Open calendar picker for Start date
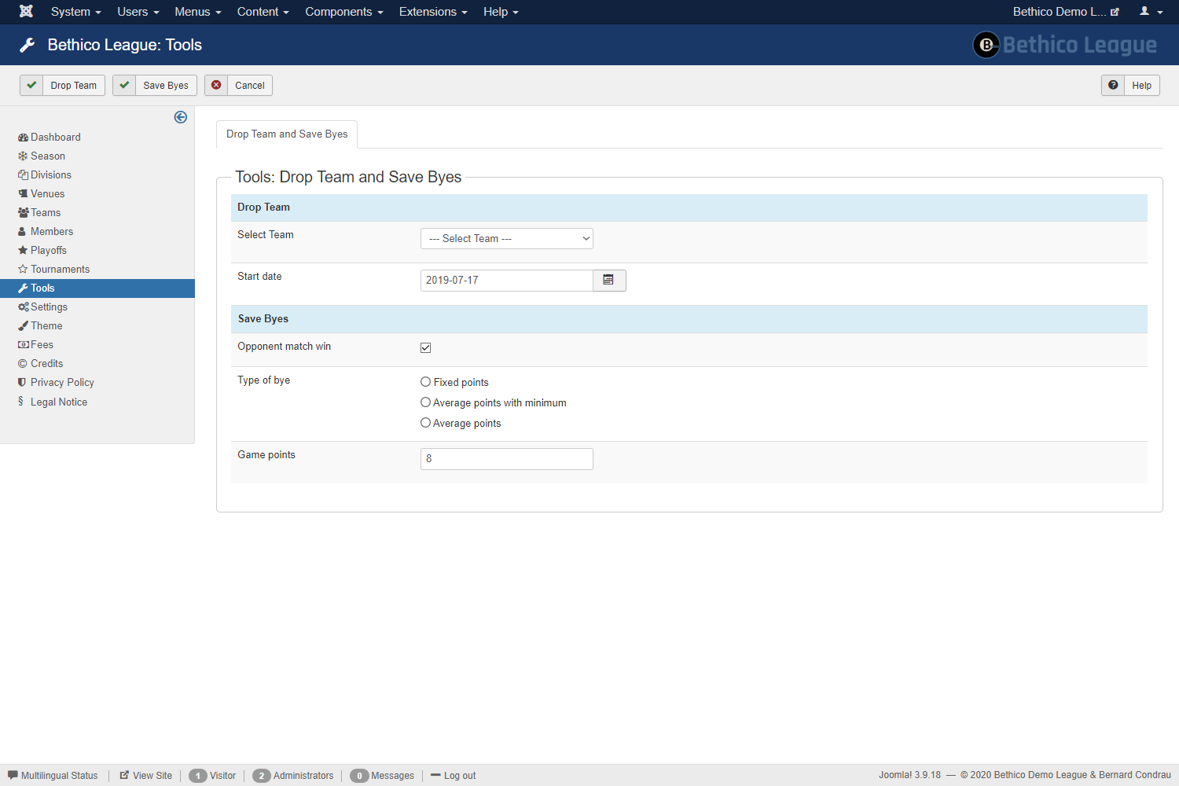Screen dimensions: 1179x786 click(608, 281)
